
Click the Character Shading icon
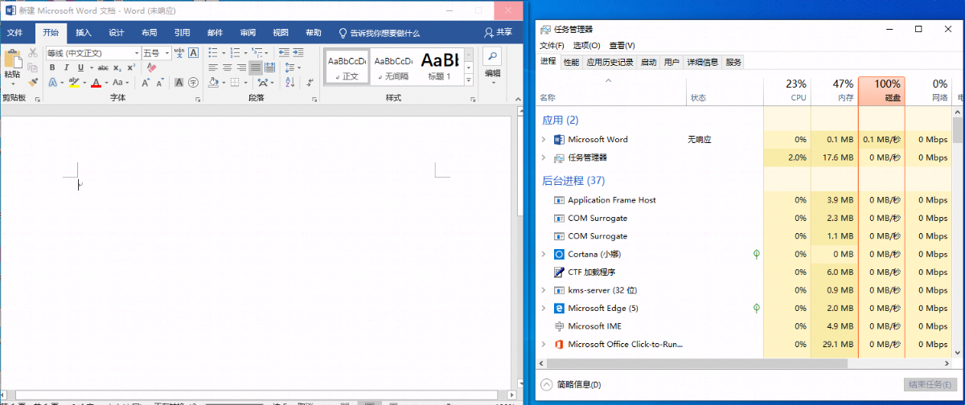pyautogui.click(x=179, y=82)
